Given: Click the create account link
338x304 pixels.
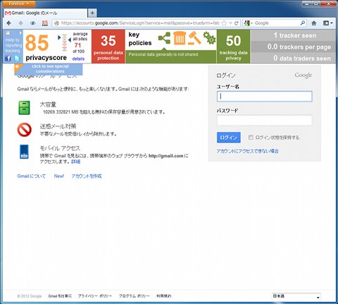Looking at the screenshot, I should click(x=87, y=176).
